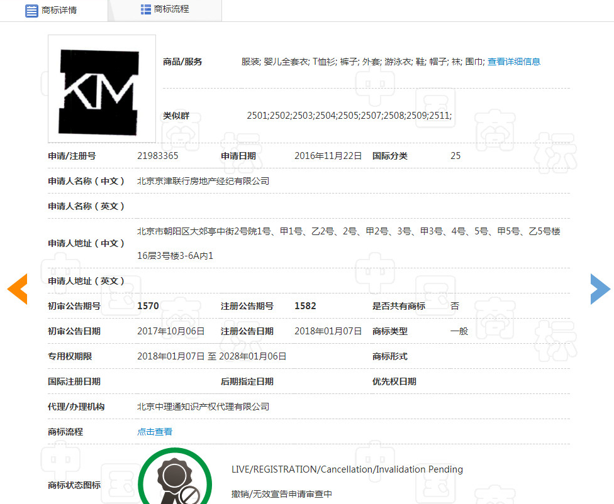The width and height of the screenshot is (614, 504).
Task: Click agency name 北京中理通知识产权代理有限公司
Action: click(203, 407)
